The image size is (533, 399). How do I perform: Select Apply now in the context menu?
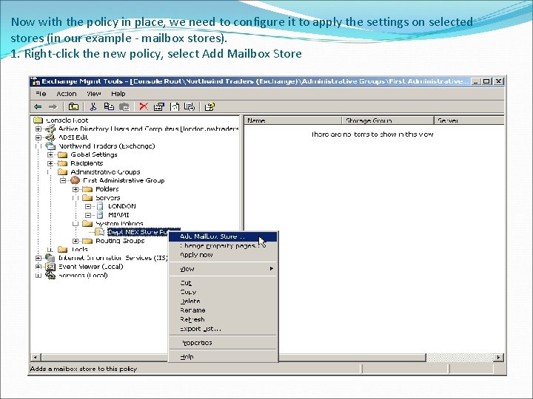click(224, 255)
